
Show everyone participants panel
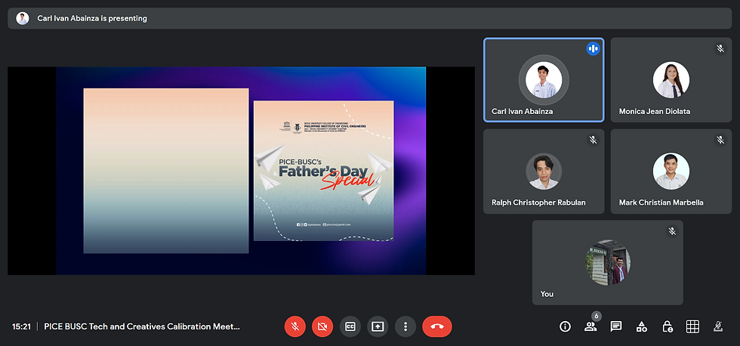pos(590,326)
